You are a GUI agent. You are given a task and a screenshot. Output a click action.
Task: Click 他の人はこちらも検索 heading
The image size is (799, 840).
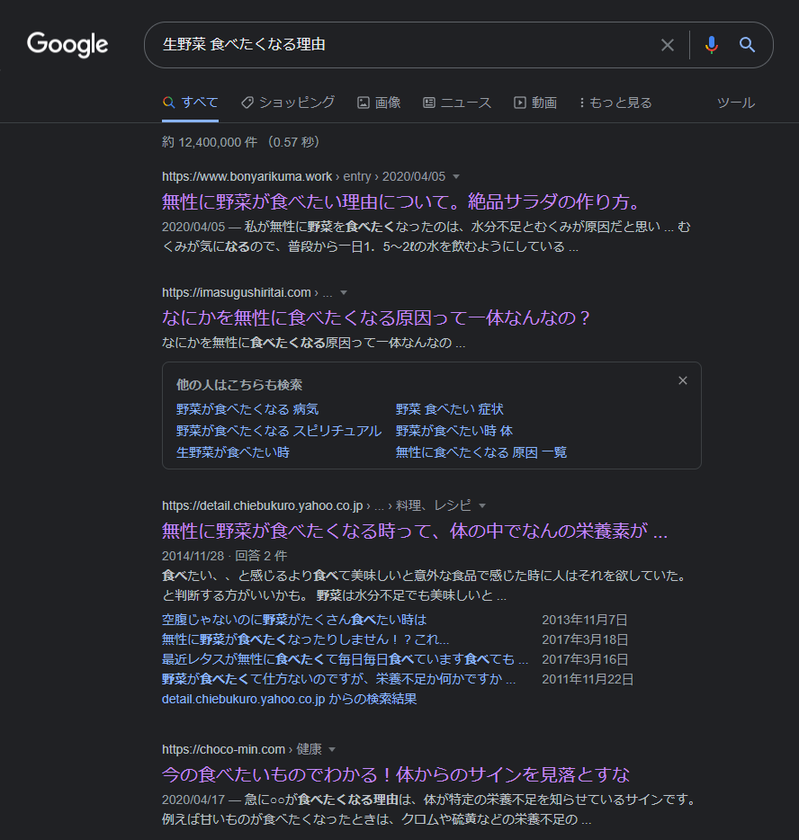[239, 385]
